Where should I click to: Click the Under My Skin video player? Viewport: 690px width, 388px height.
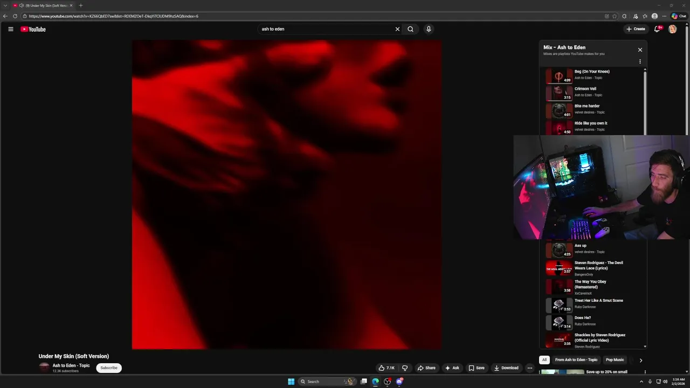point(287,195)
